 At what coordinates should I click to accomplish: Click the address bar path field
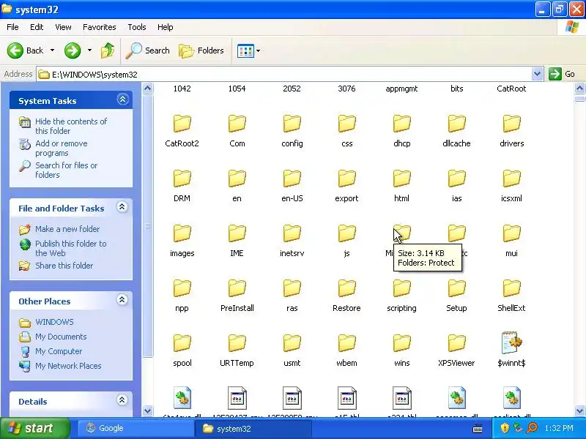pyautogui.click(x=284, y=75)
